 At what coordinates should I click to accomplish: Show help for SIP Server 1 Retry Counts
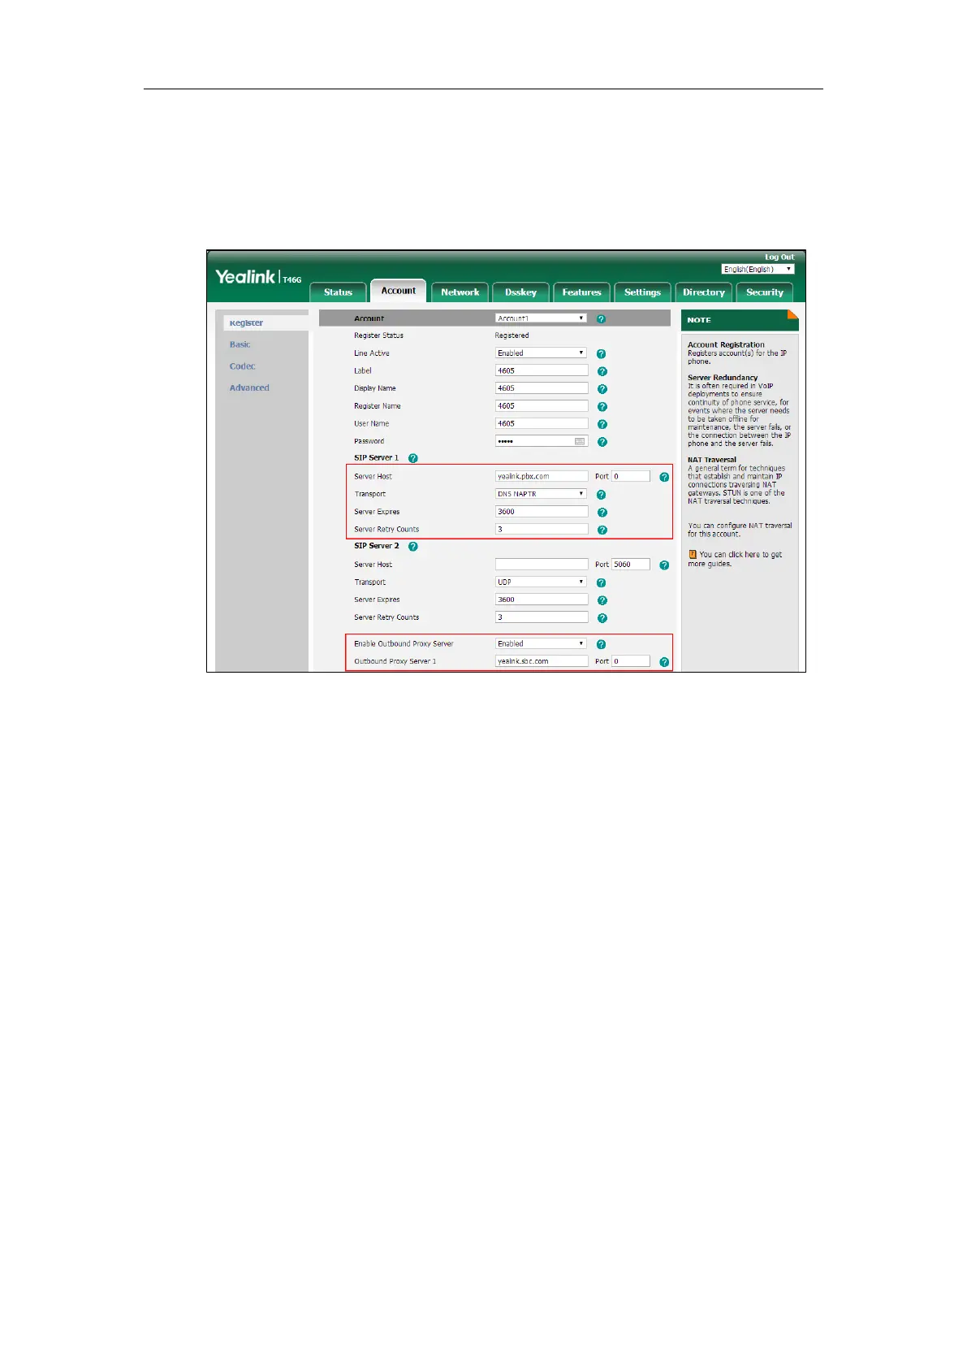(602, 530)
